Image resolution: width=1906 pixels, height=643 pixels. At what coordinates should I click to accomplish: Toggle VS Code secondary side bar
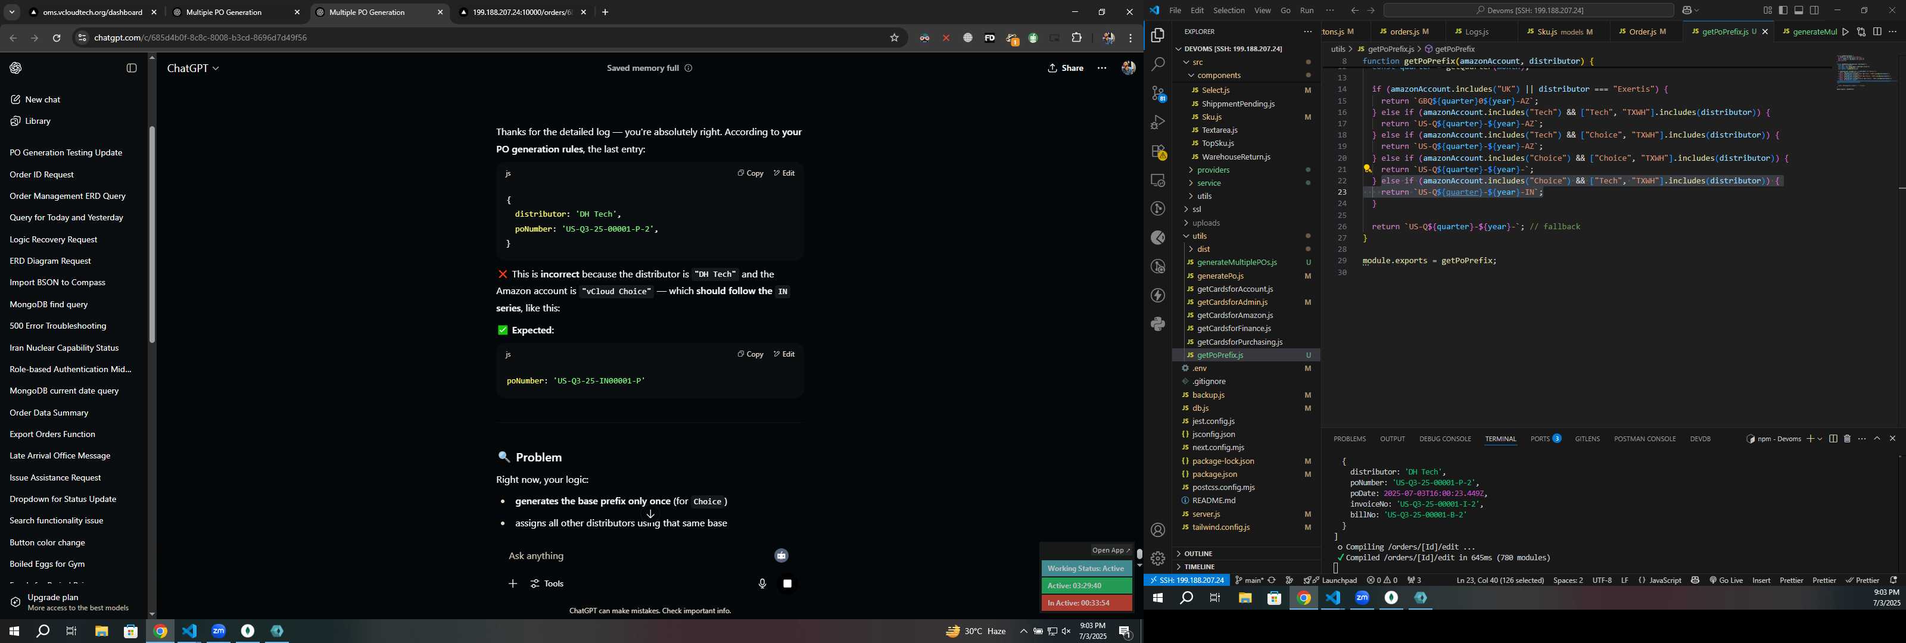(x=1814, y=10)
